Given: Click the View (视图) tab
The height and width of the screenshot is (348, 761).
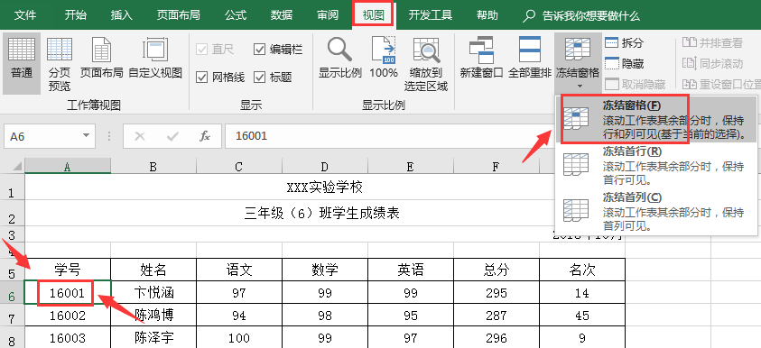Looking at the screenshot, I should pyautogui.click(x=373, y=15).
